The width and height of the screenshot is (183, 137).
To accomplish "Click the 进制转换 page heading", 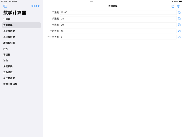I will (x=113, y=6).
